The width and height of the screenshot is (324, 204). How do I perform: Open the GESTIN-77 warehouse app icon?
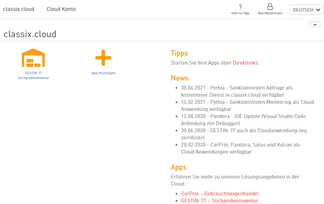(33, 58)
